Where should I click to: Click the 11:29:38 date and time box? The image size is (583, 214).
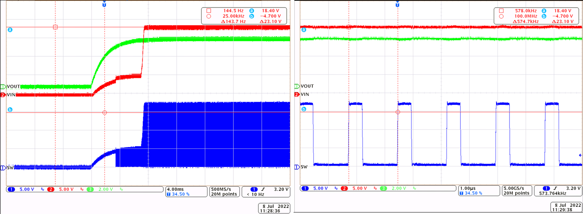565,207
